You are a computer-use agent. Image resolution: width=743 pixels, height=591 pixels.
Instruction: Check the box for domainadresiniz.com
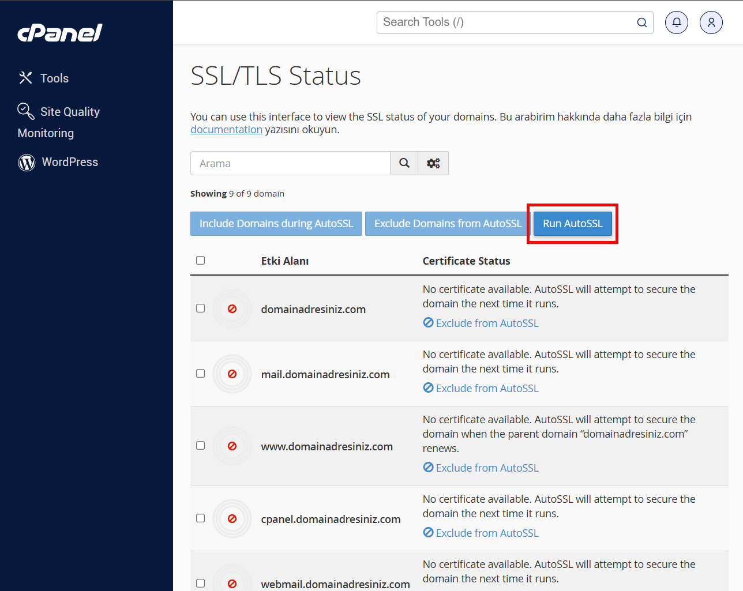tap(201, 308)
